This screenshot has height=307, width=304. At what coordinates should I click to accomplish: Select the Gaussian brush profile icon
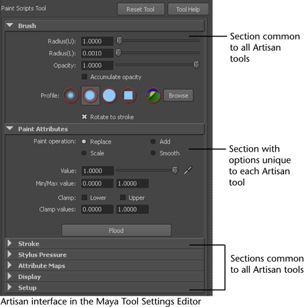(x=71, y=96)
